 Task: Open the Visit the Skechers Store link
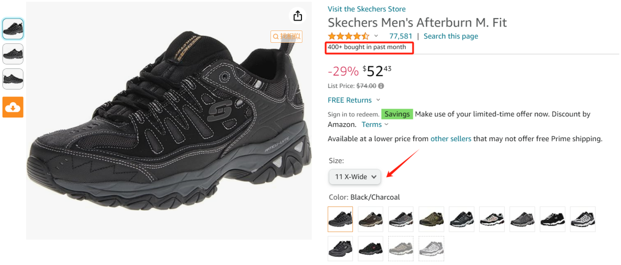367,9
